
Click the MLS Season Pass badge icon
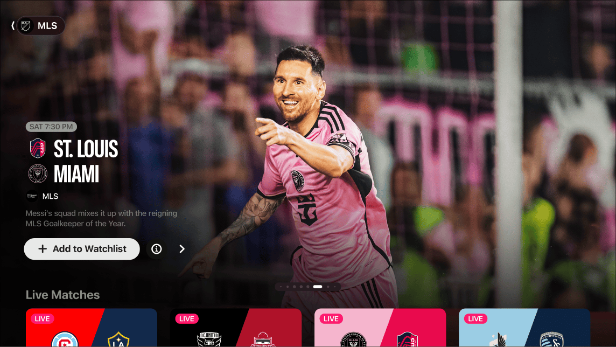click(32, 196)
